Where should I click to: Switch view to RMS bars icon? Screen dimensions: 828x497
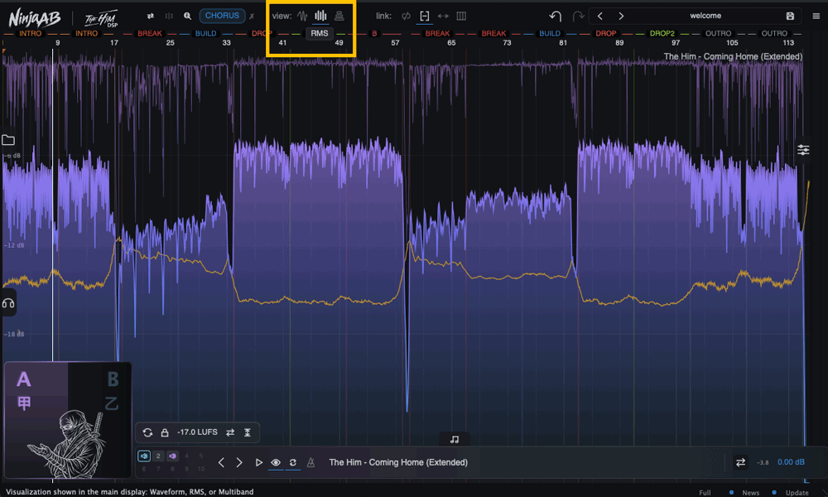point(320,16)
